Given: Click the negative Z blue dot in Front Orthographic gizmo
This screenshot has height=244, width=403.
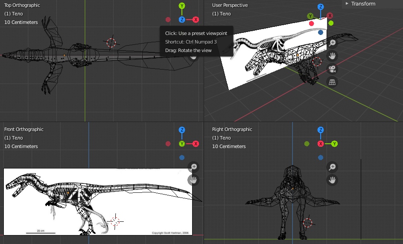Looking at the screenshot, I should 182,157.
